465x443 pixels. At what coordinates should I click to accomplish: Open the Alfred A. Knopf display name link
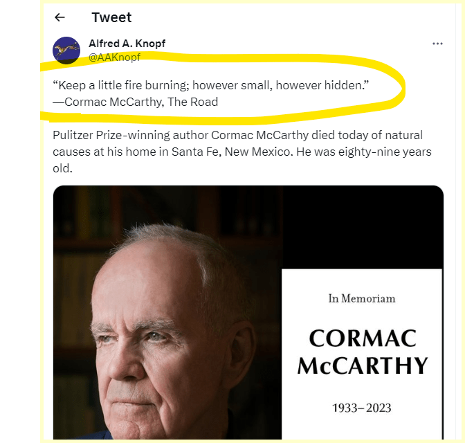point(127,44)
